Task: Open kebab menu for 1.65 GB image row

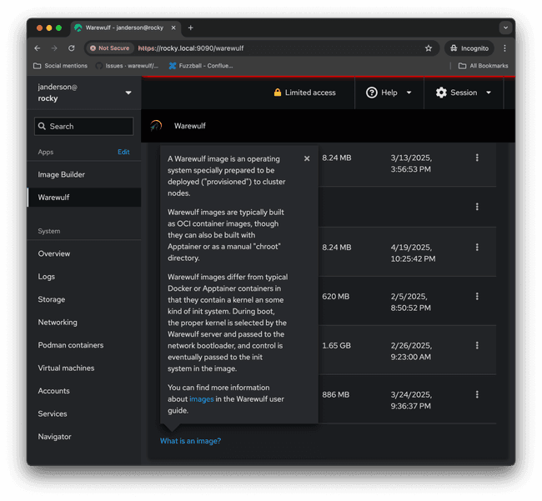Action: [477, 345]
